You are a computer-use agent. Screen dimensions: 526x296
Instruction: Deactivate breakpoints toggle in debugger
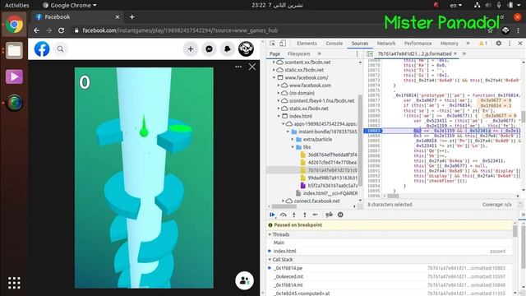[x=329, y=215]
